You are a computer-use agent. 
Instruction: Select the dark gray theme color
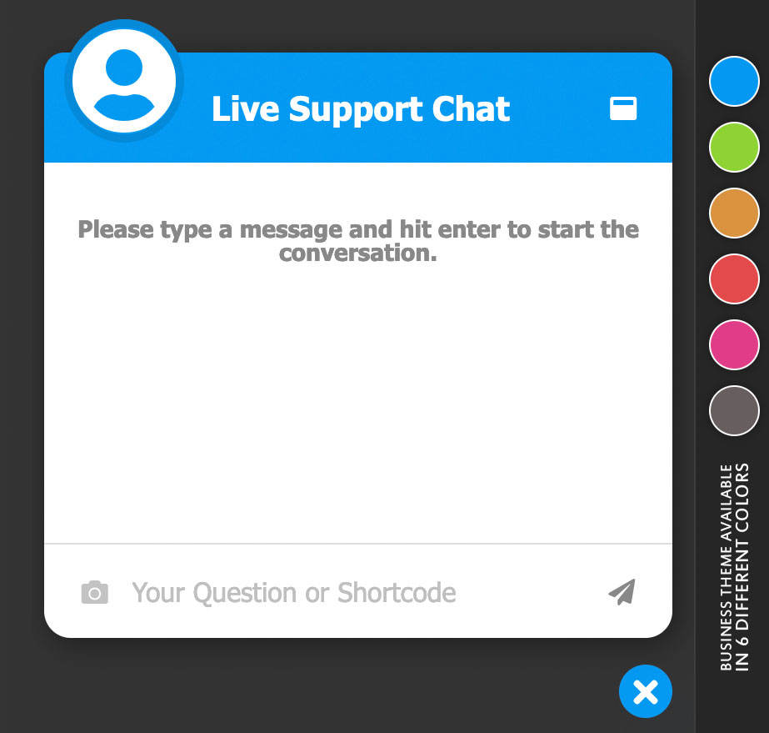(x=734, y=410)
